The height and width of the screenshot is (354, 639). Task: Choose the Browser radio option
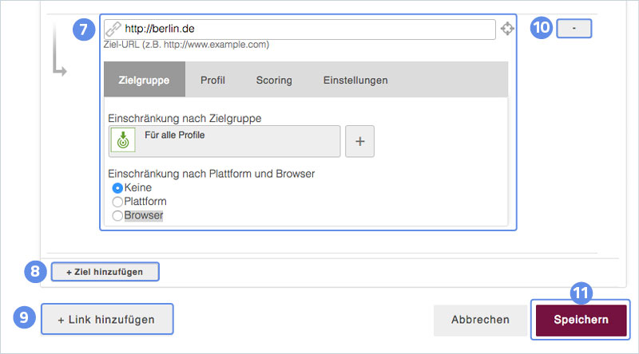[x=117, y=215]
